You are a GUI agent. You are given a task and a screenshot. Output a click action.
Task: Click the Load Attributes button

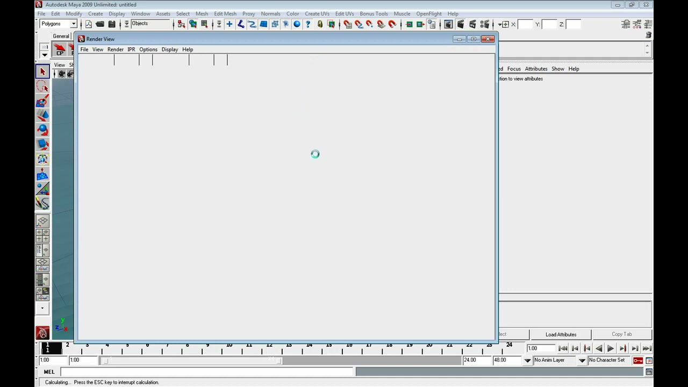pyautogui.click(x=561, y=334)
